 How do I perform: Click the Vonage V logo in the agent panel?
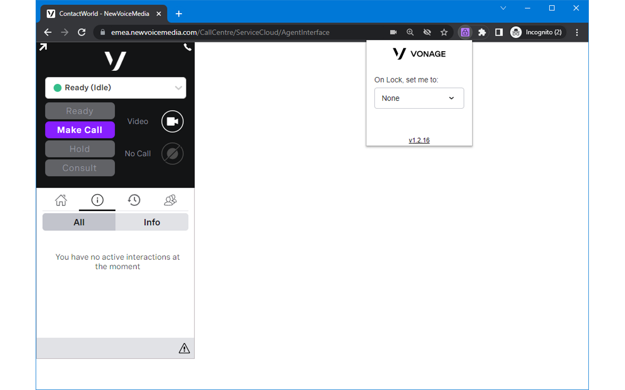tap(115, 61)
